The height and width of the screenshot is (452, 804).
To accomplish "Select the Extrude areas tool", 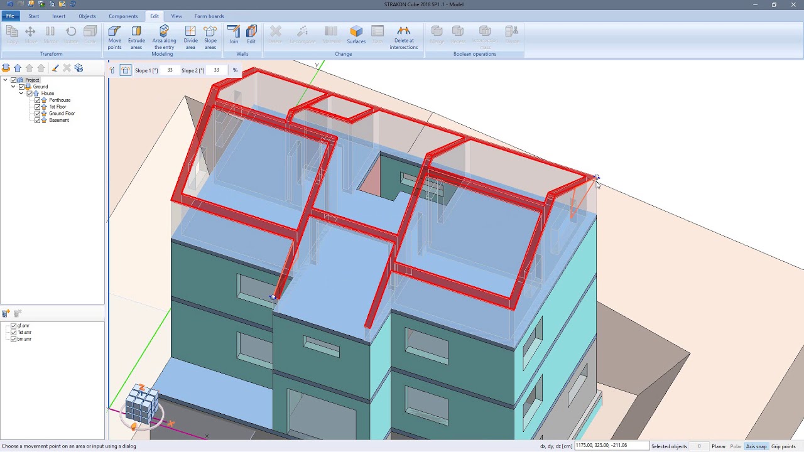I will (136, 38).
